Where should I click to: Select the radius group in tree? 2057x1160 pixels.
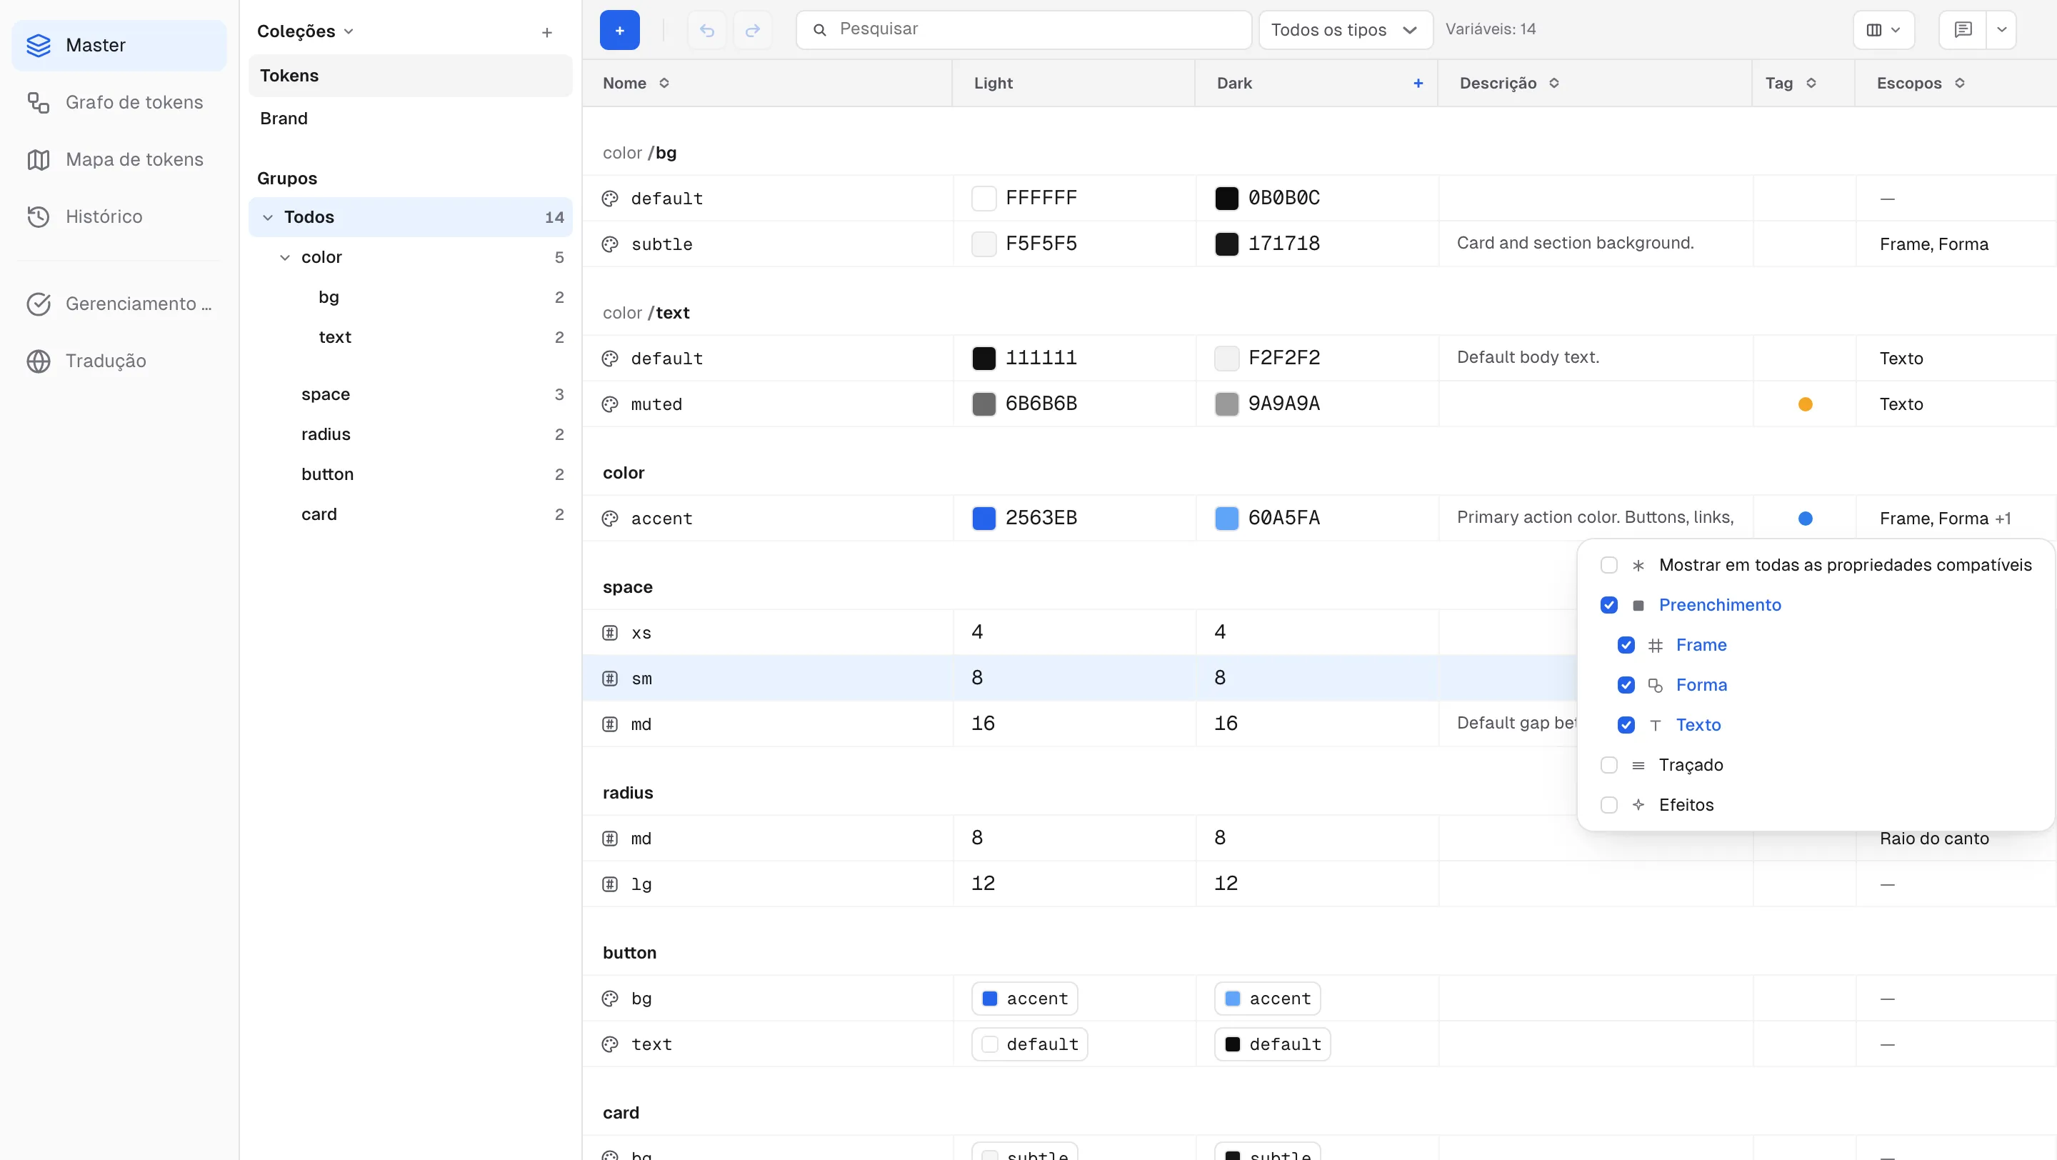click(x=411, y=434)
